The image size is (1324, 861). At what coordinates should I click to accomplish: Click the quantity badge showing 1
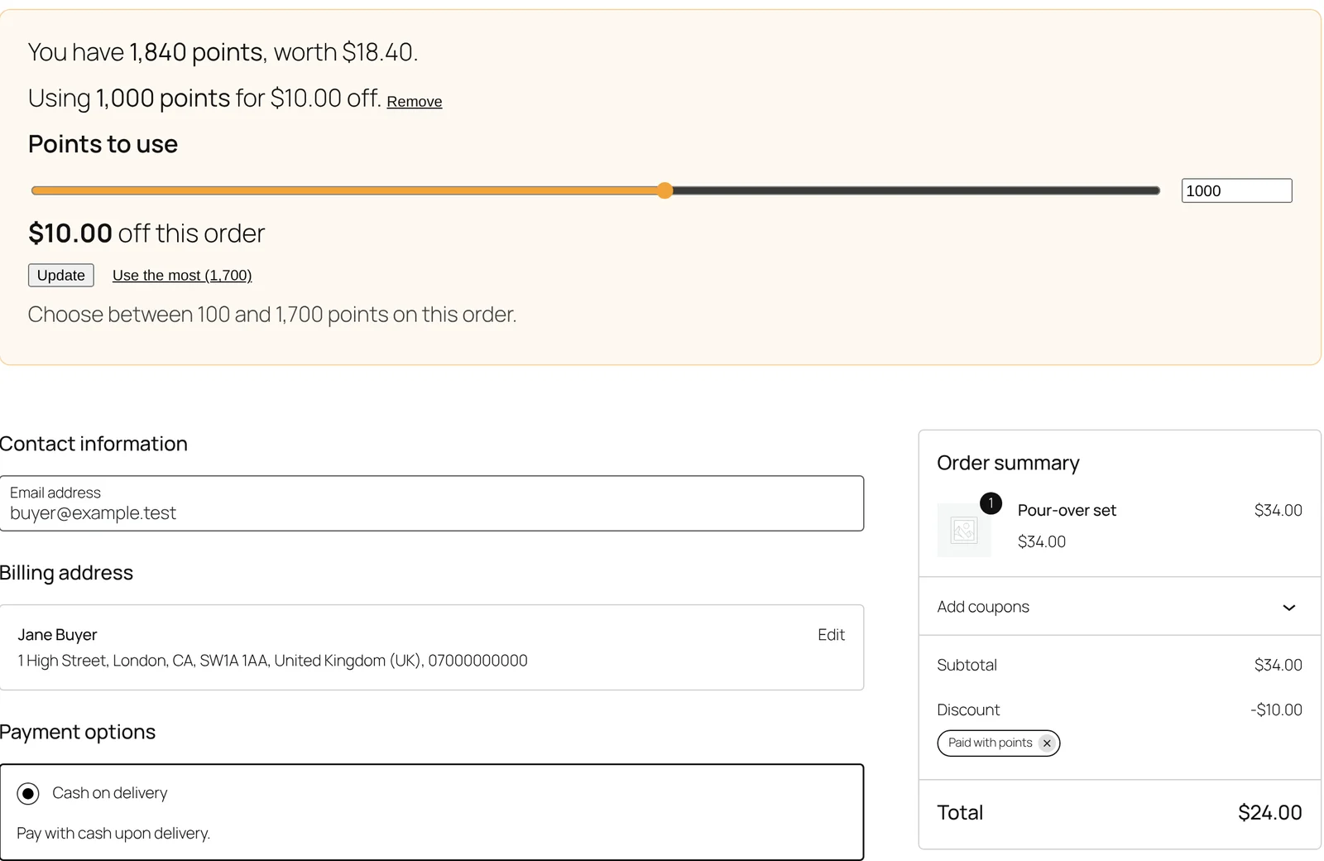(991, 503)
